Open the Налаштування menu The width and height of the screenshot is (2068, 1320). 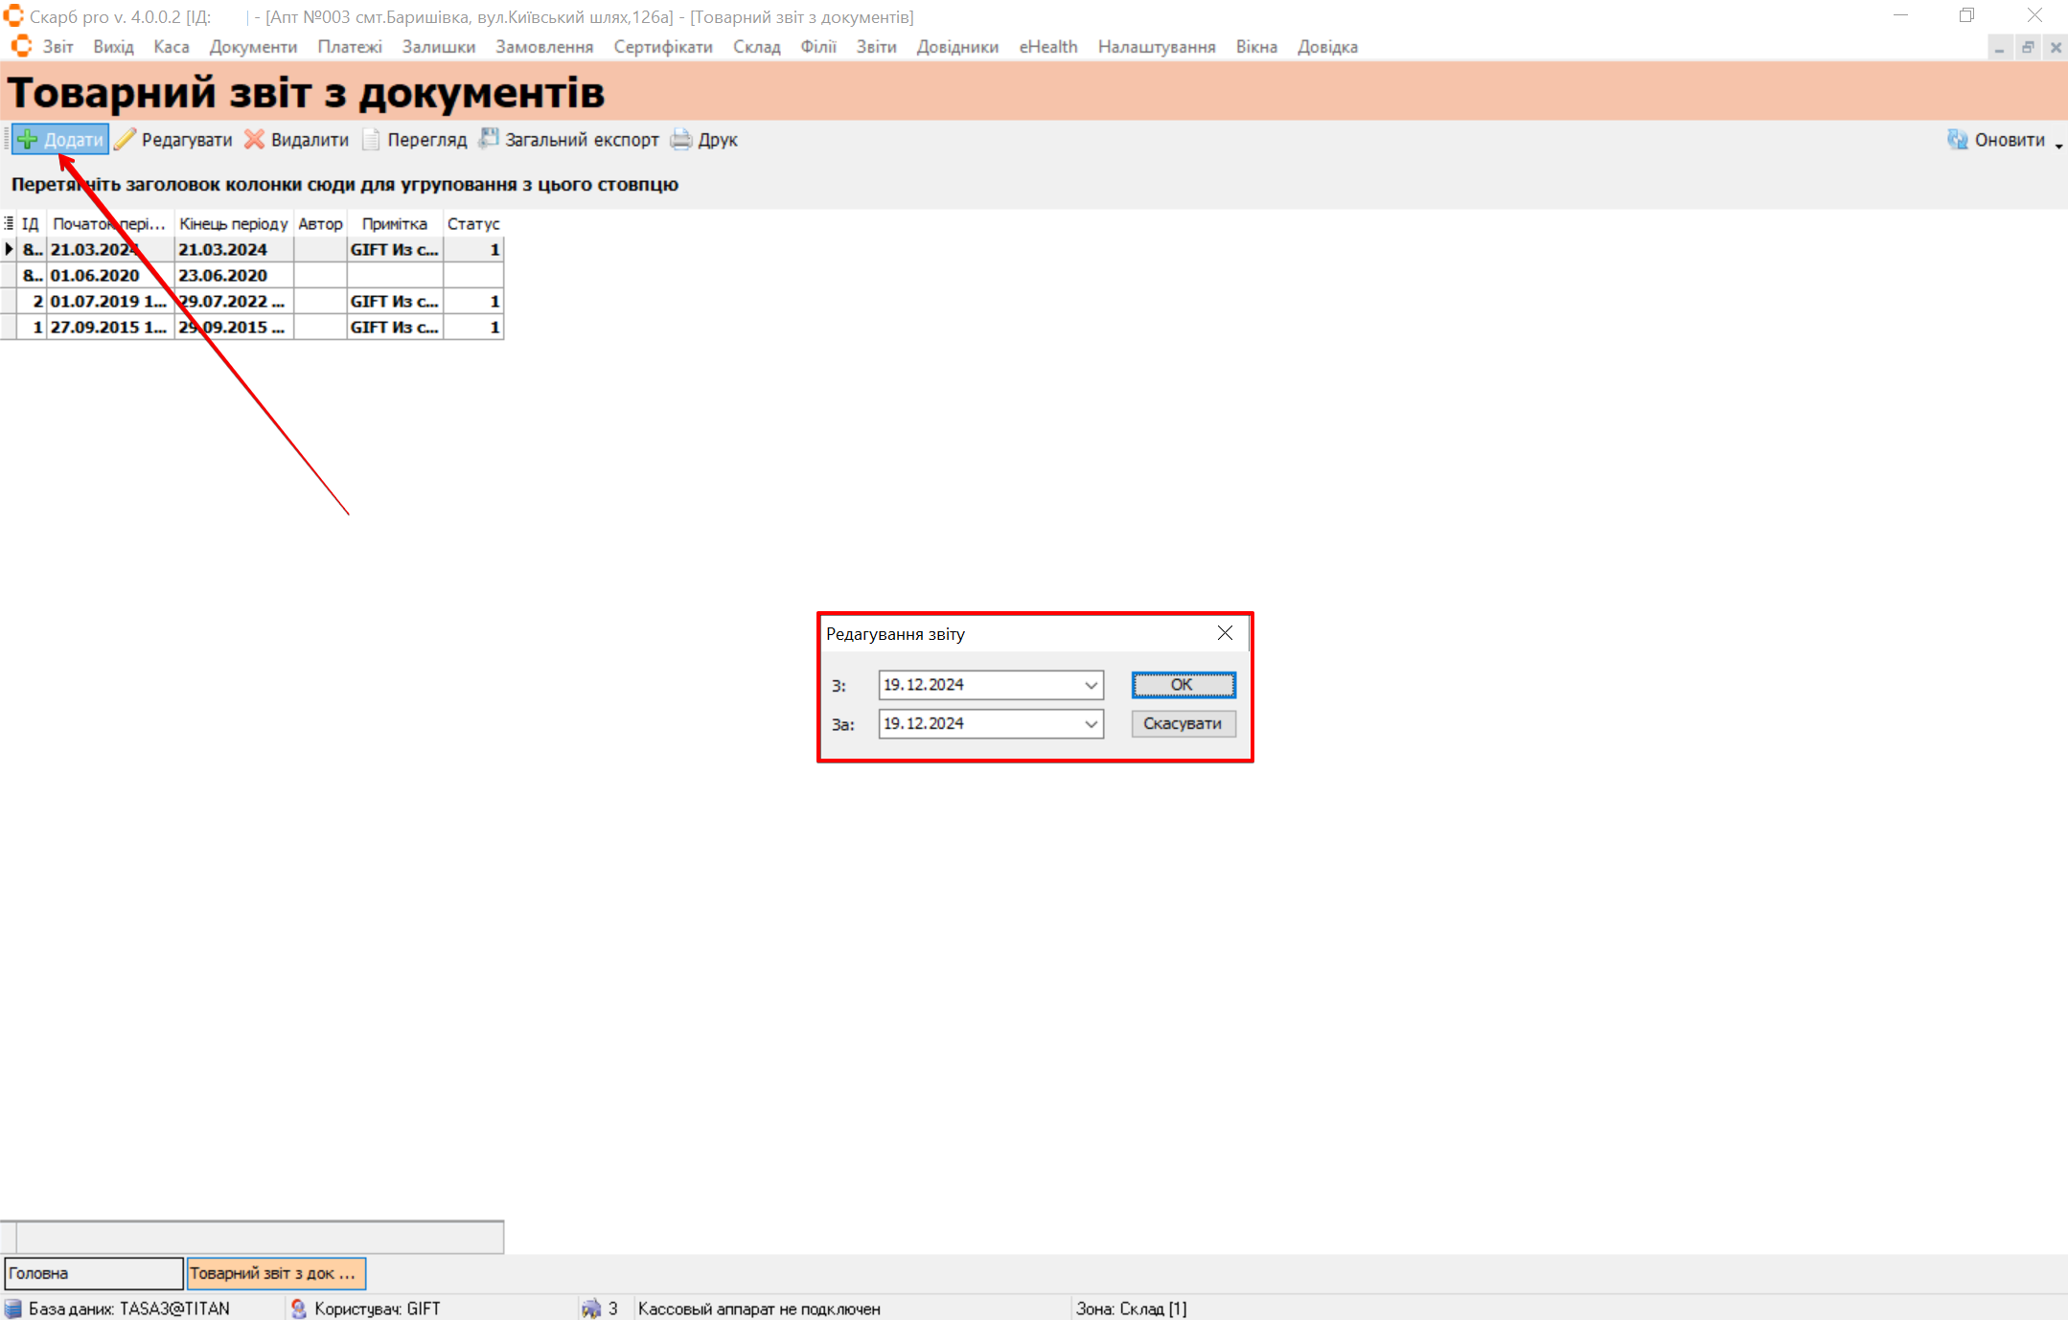coord(1156,47)
